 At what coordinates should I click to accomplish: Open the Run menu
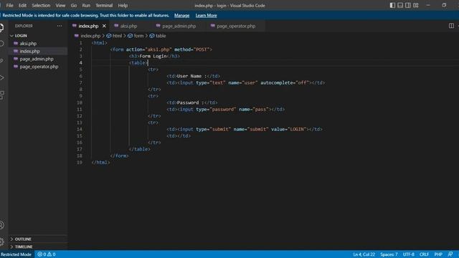(x=86, y=5)
